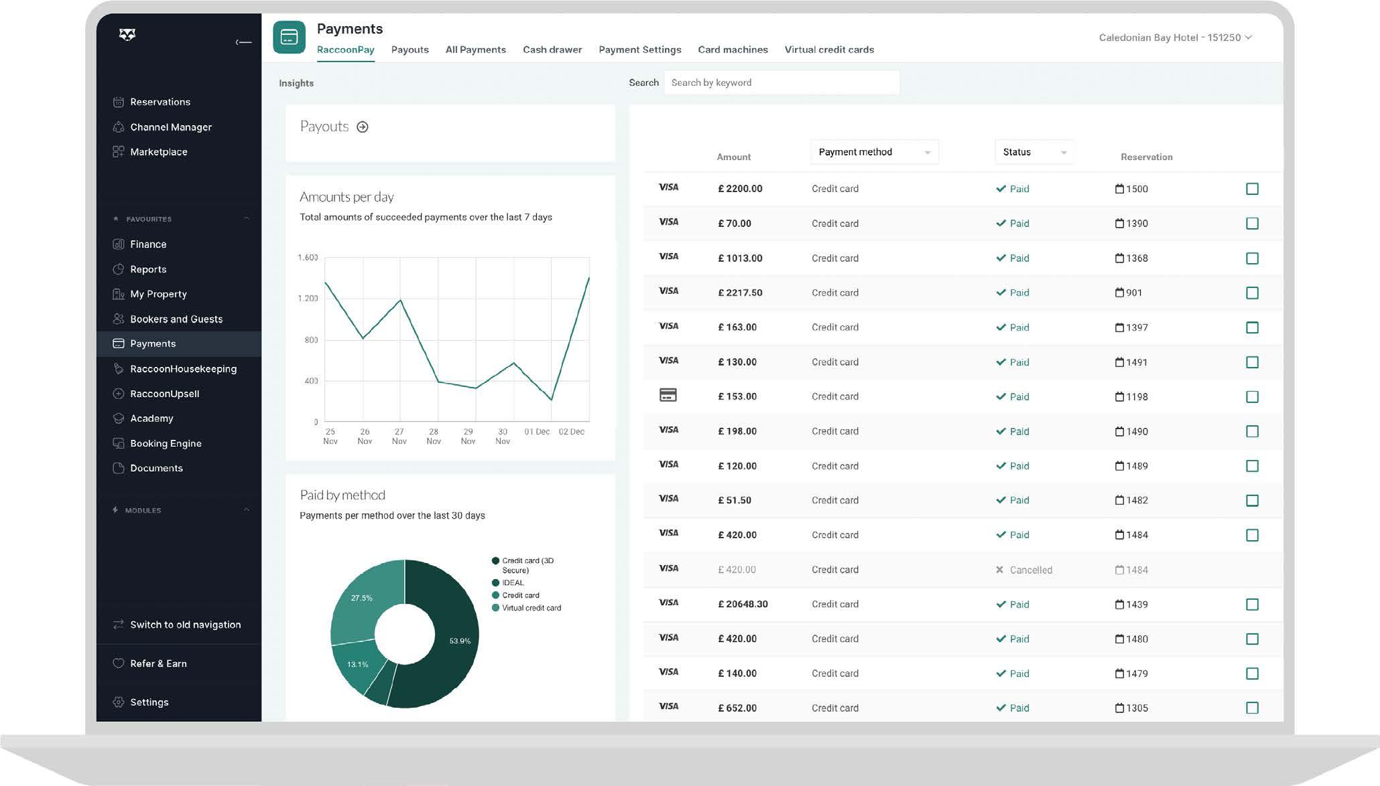1380x786 pixels.
Task: Open the RaccoonHousekeeping icon in the sidebar
Action: pos(119,369)
